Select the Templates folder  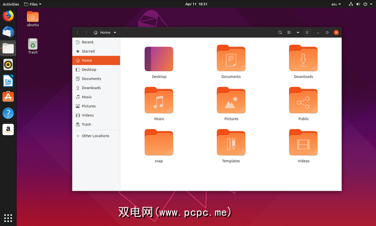coord(231,143)
